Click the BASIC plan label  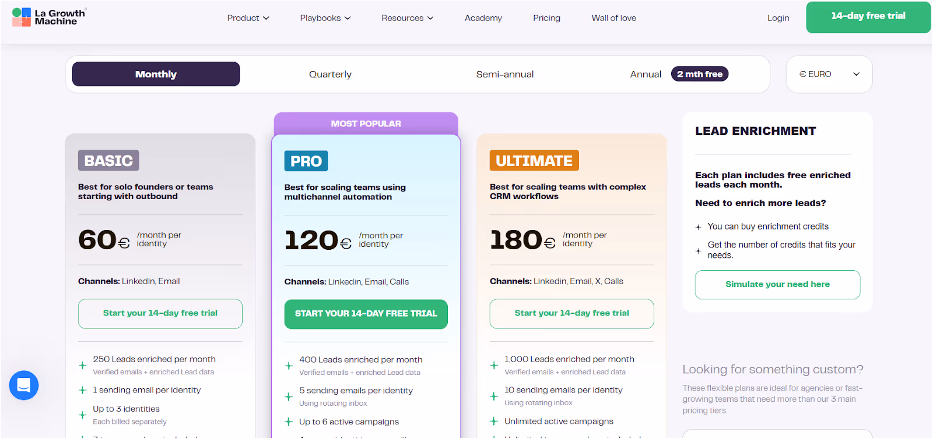[108, 161]
